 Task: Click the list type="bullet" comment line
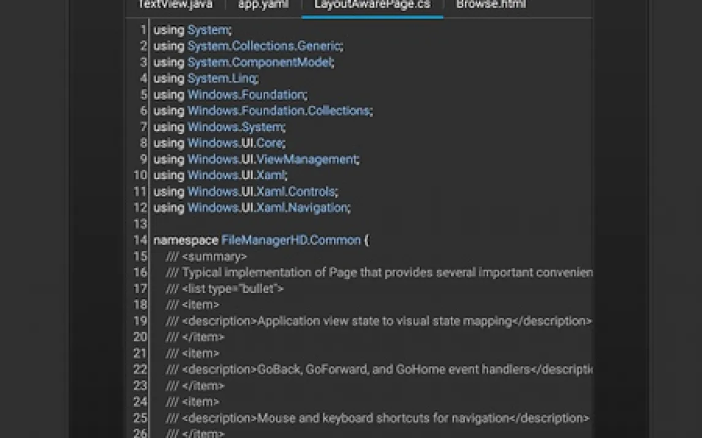(x=233, y=289)
